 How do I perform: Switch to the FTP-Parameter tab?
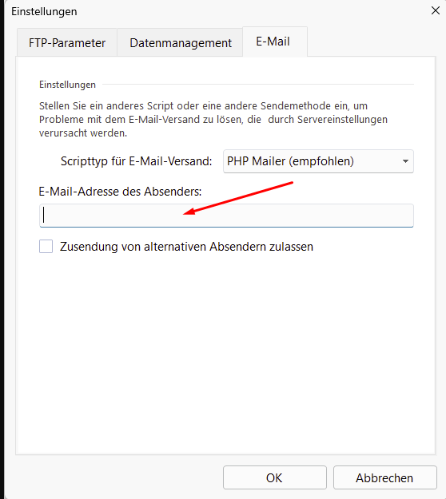(x=67, y=42)
